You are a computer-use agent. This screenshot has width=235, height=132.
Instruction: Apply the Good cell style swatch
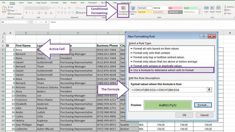pyautogui.click(x=191, y=8)
